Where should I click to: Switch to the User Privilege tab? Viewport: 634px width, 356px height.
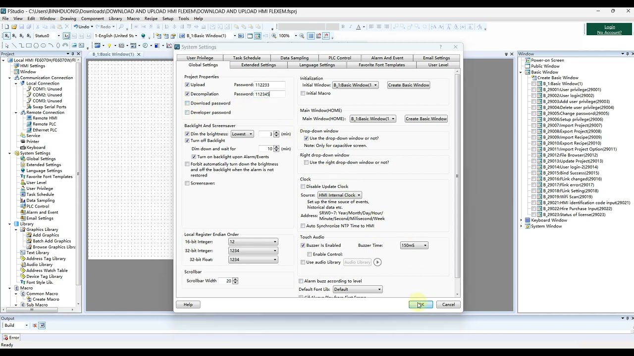(x=200, y=58)
